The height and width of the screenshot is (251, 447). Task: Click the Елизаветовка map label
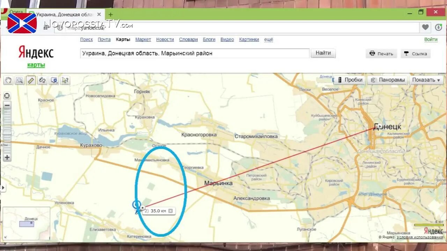pos(103,229)
